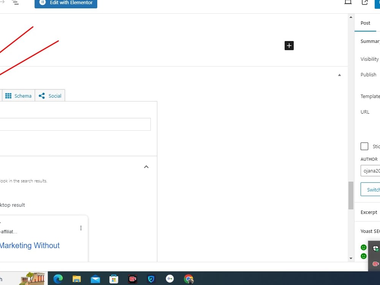Image resolution: width=380 pixels, height=285 pixels.
Task: Select the Post tab in the sidebar
Action: pos(365,23)
